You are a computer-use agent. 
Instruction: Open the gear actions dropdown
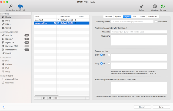[45, 98]
